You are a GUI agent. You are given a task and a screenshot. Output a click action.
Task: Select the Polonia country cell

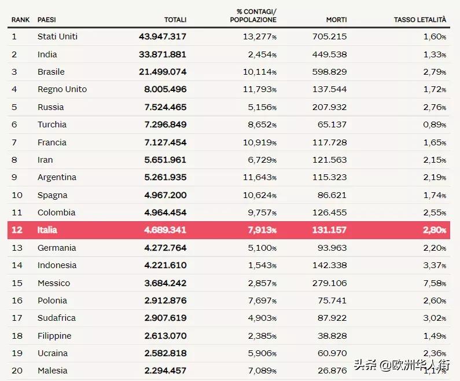coord(52,301)
